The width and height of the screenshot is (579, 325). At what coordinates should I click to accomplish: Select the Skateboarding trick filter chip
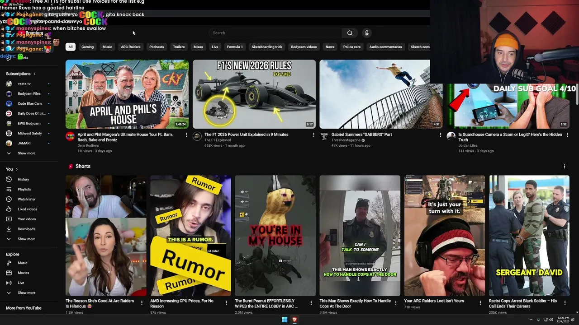(x=267, y=47)
